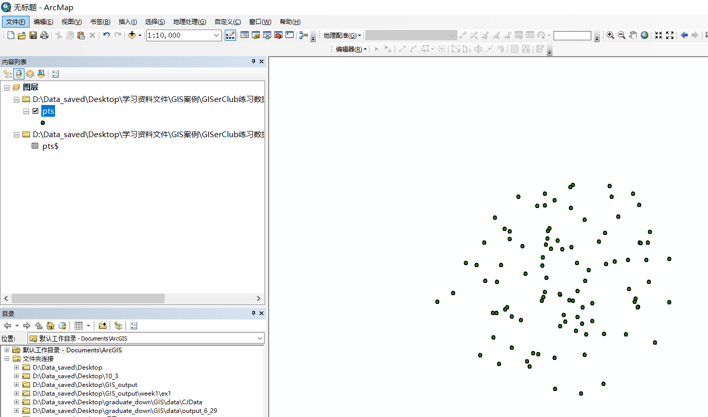Open the 自定义 menu
This screenshot has width=708, height=417.
click(228, 21)
